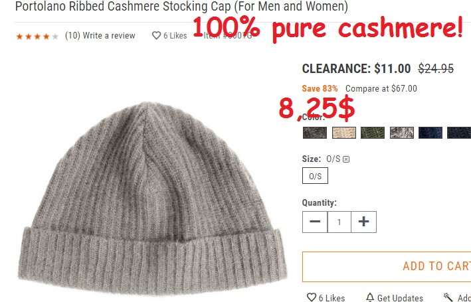Choose the dark navy swatch at right edge
The image size is (471, 302).
coord(459,133)
